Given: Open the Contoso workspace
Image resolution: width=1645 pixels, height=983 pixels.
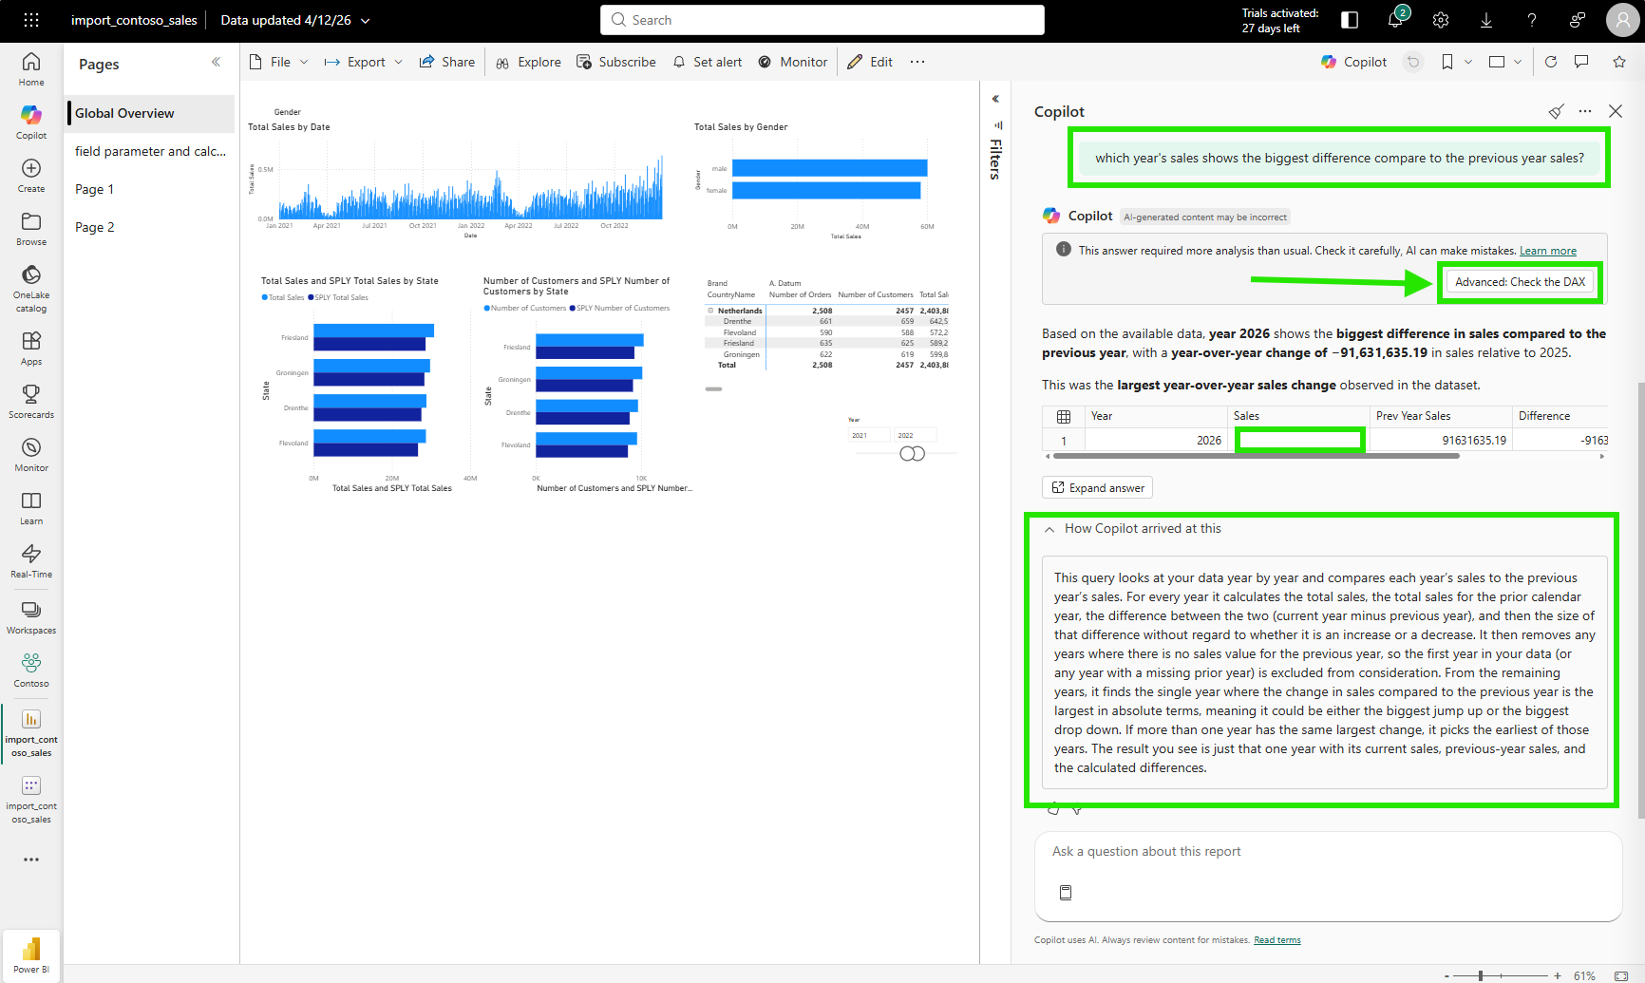Looking at the screenshot, I should 31,671.
